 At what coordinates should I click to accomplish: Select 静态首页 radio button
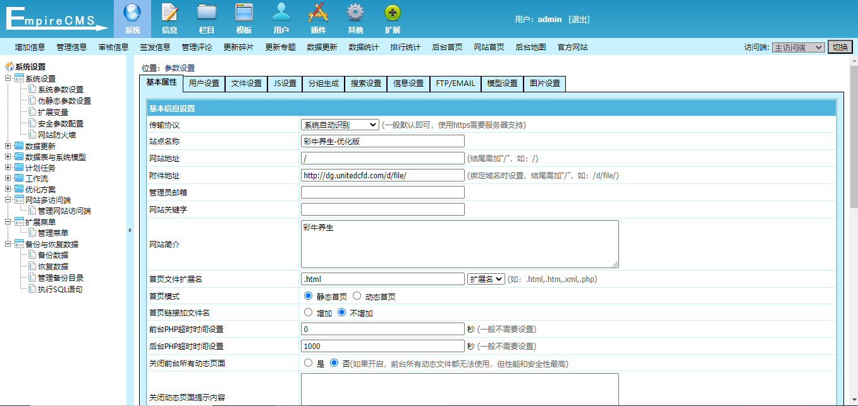[x=308, y=295]
